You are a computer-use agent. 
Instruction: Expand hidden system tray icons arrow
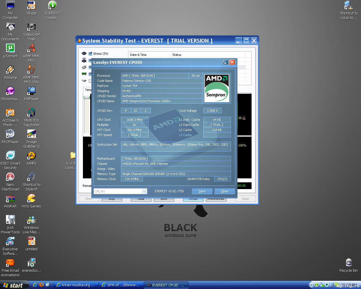(311, 285)
